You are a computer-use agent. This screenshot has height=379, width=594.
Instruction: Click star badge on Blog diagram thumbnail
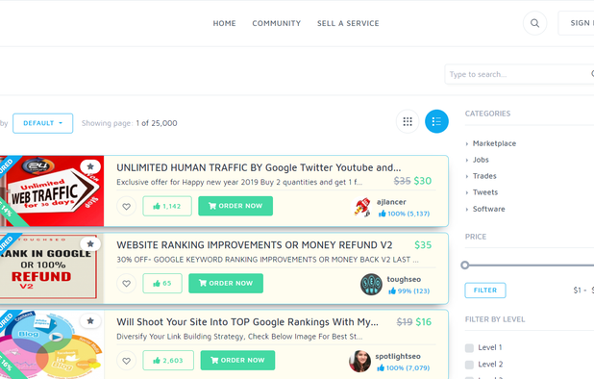(x=90, y=321)
